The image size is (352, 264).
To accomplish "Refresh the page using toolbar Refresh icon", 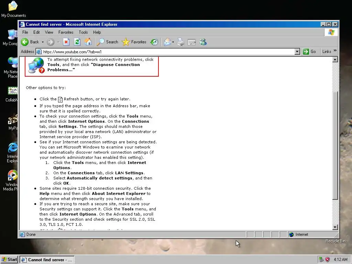I will click(77, 42).
